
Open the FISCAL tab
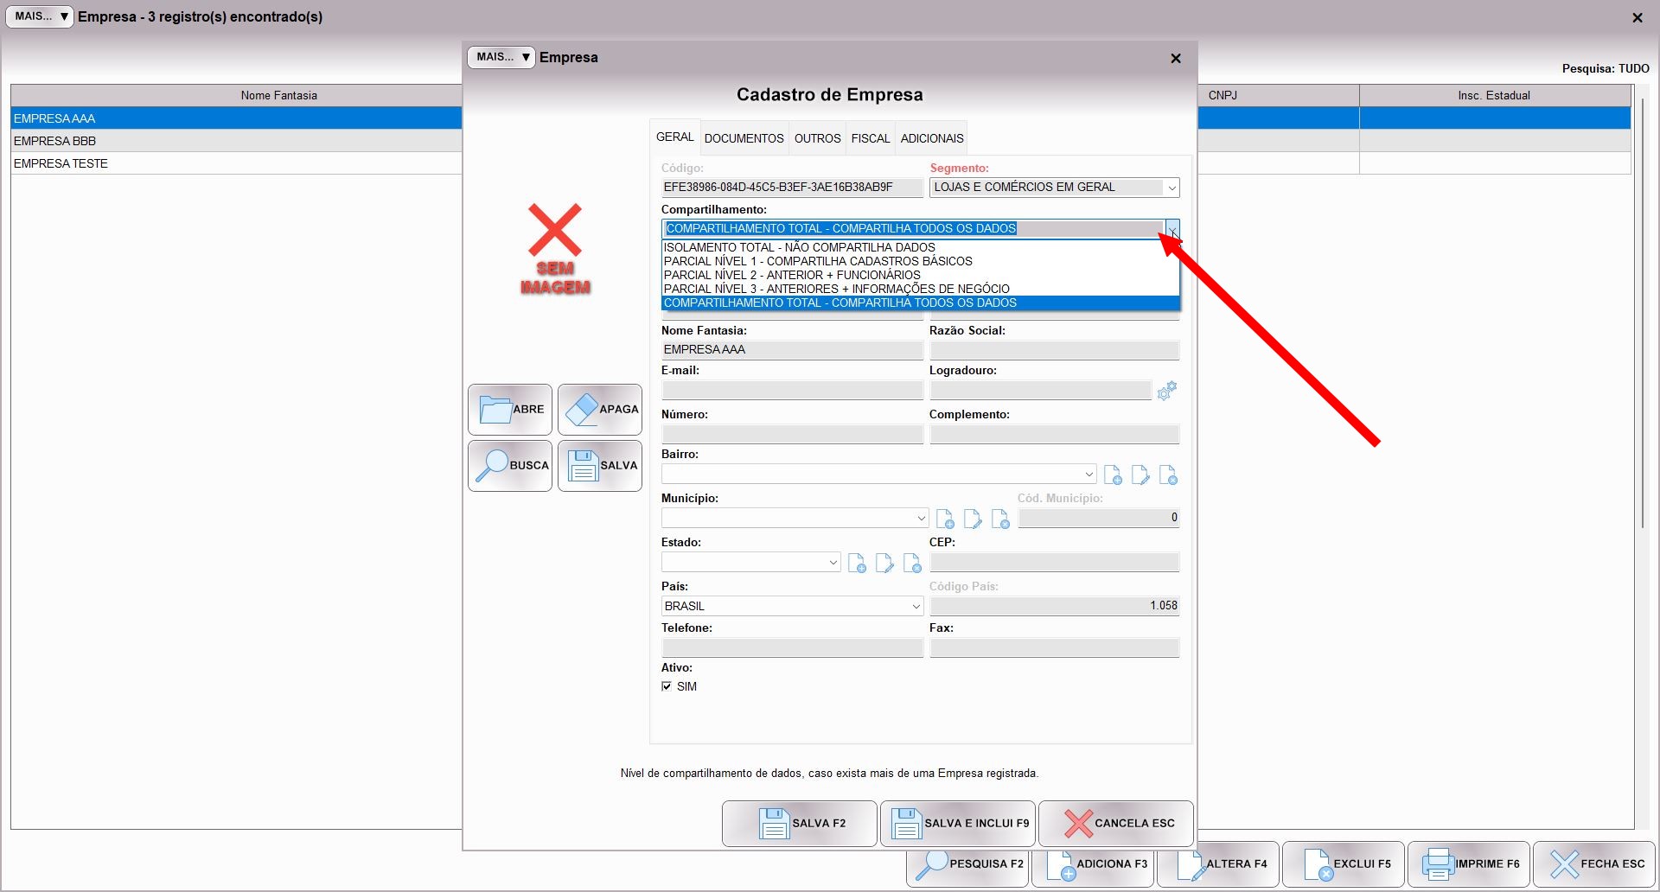coord(870,138)
